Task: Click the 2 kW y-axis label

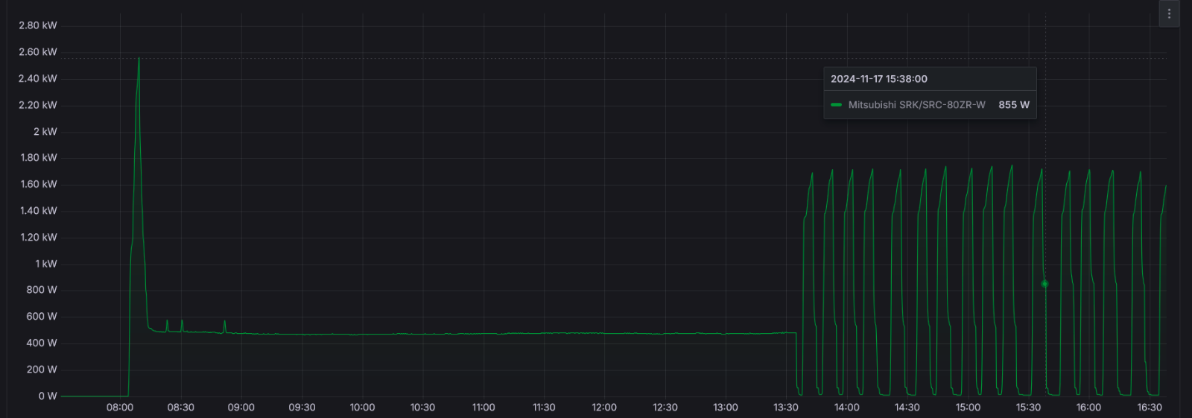Action: (45, 131)
